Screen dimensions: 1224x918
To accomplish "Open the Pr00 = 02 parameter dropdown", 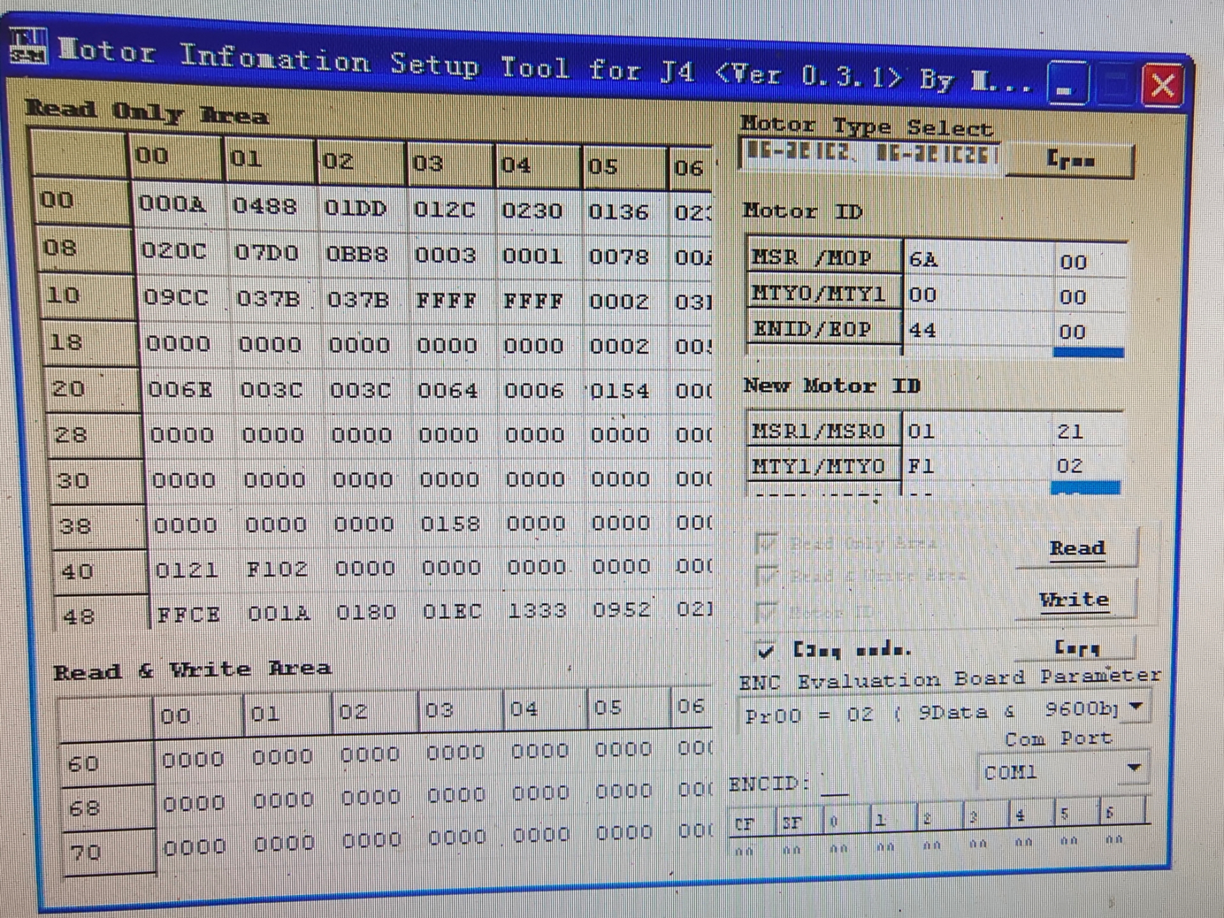I will [x=1135, y=707].
